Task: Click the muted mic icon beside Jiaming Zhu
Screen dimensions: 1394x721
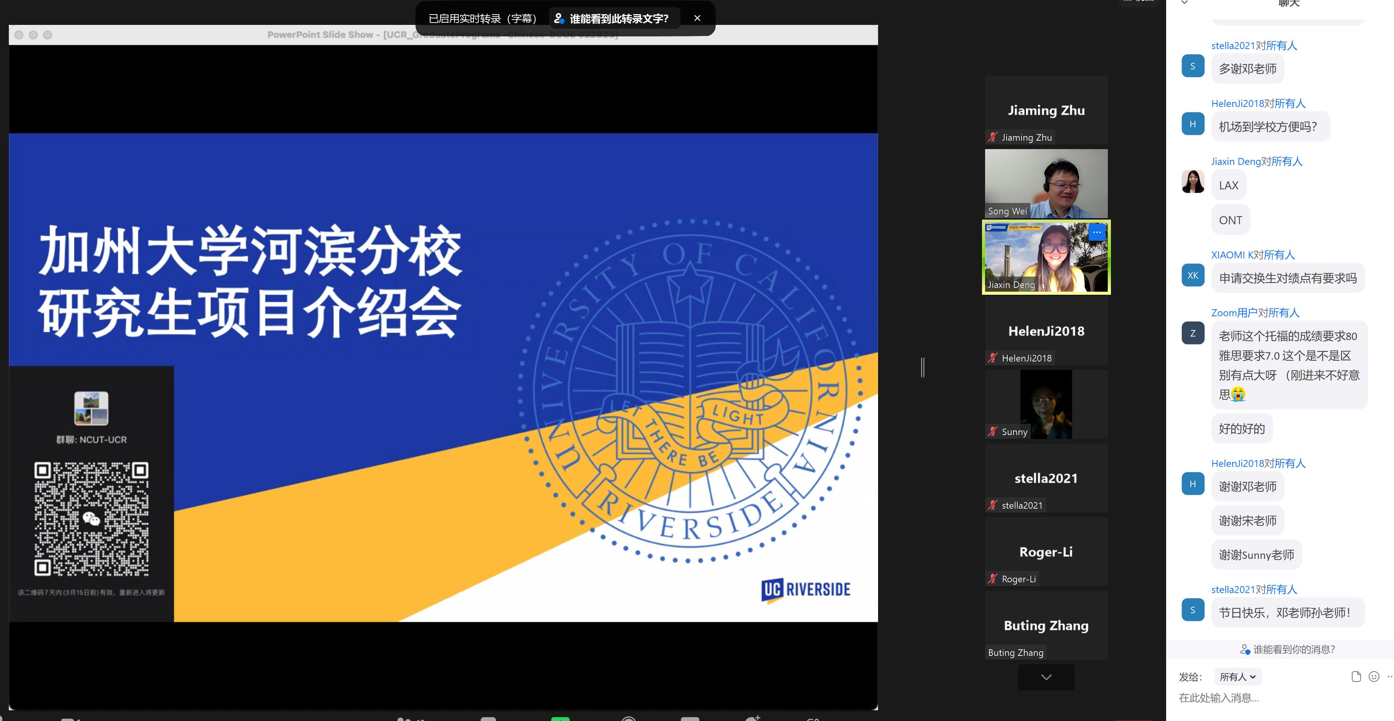Action: coord(992,137)
